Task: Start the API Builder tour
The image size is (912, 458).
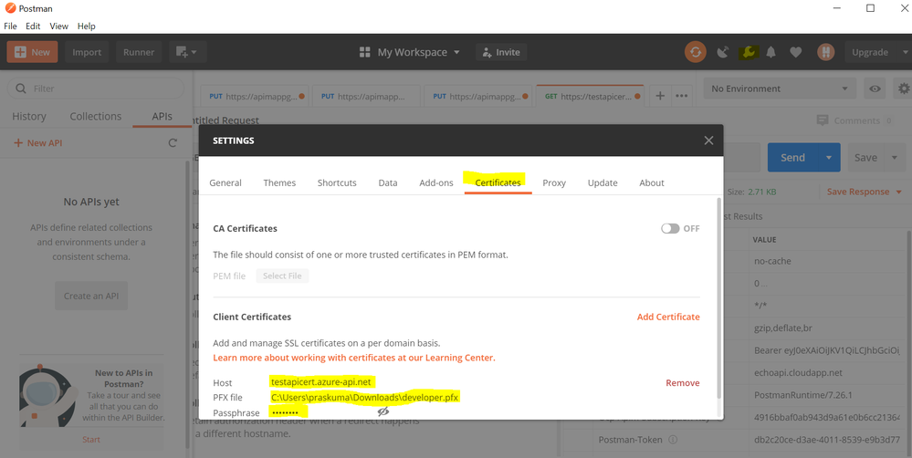Action: pyautogui.click(x=90, y=440)
